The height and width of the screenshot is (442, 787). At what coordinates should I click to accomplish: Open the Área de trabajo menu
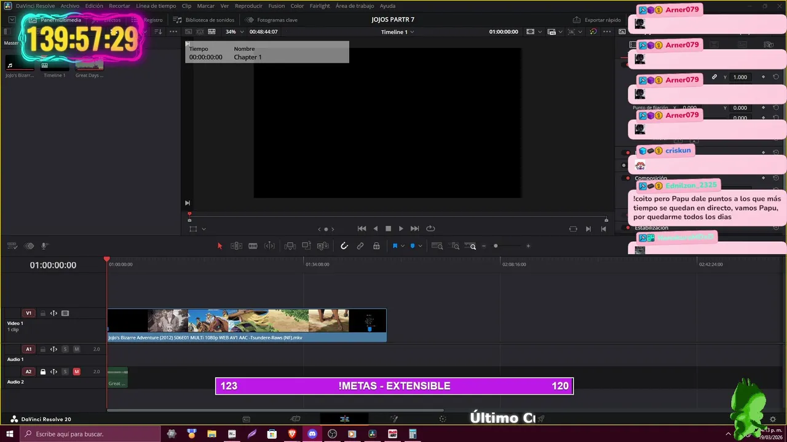(x=355, y=6)
